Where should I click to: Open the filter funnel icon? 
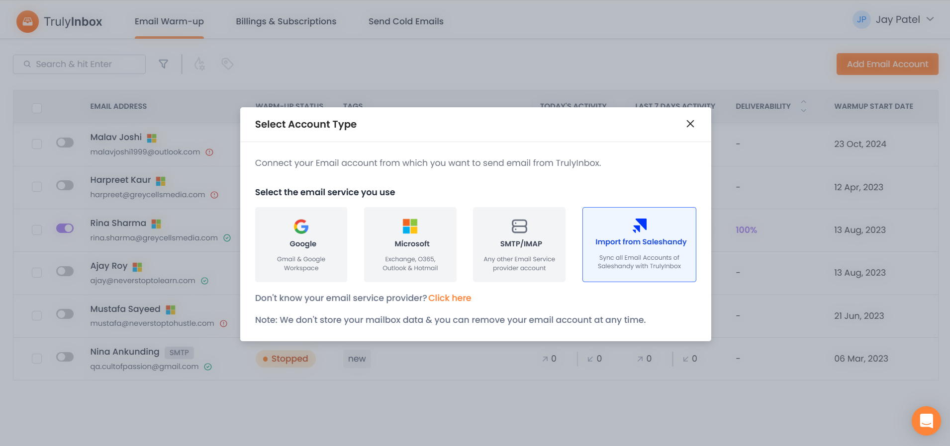coord(163,64)
